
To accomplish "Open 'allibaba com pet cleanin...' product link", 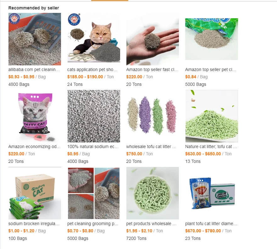I will click(x=34, y=69).
